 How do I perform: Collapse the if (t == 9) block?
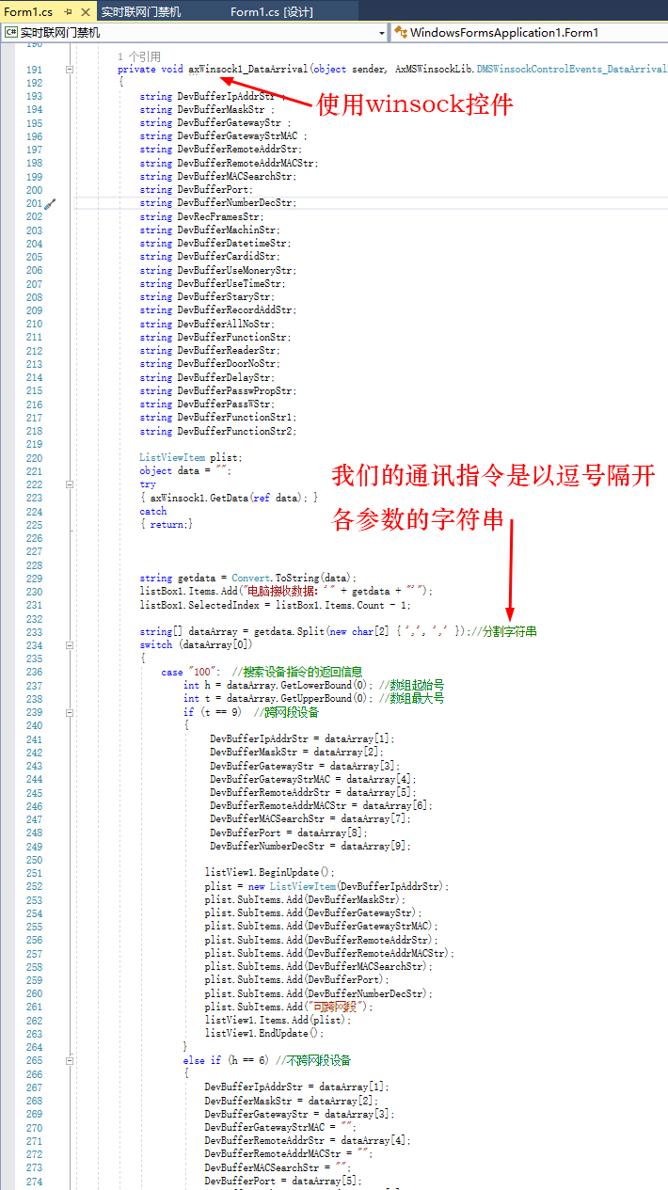click(x=69, y=712)
